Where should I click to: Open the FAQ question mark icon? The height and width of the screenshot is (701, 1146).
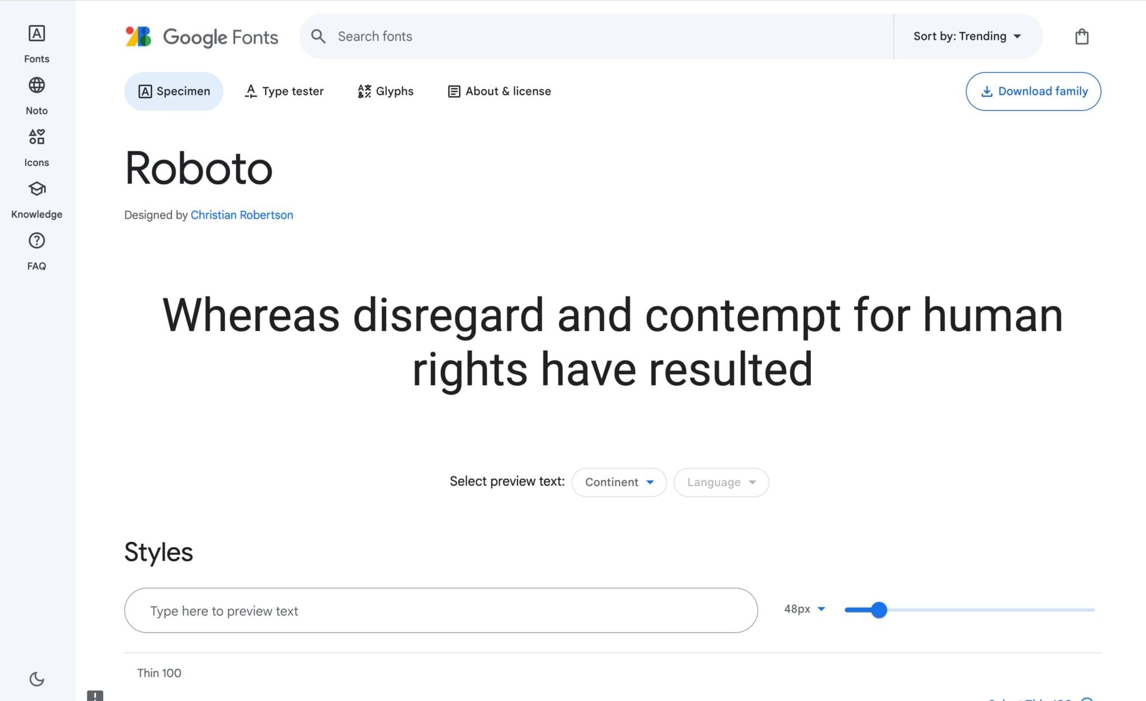36,241
